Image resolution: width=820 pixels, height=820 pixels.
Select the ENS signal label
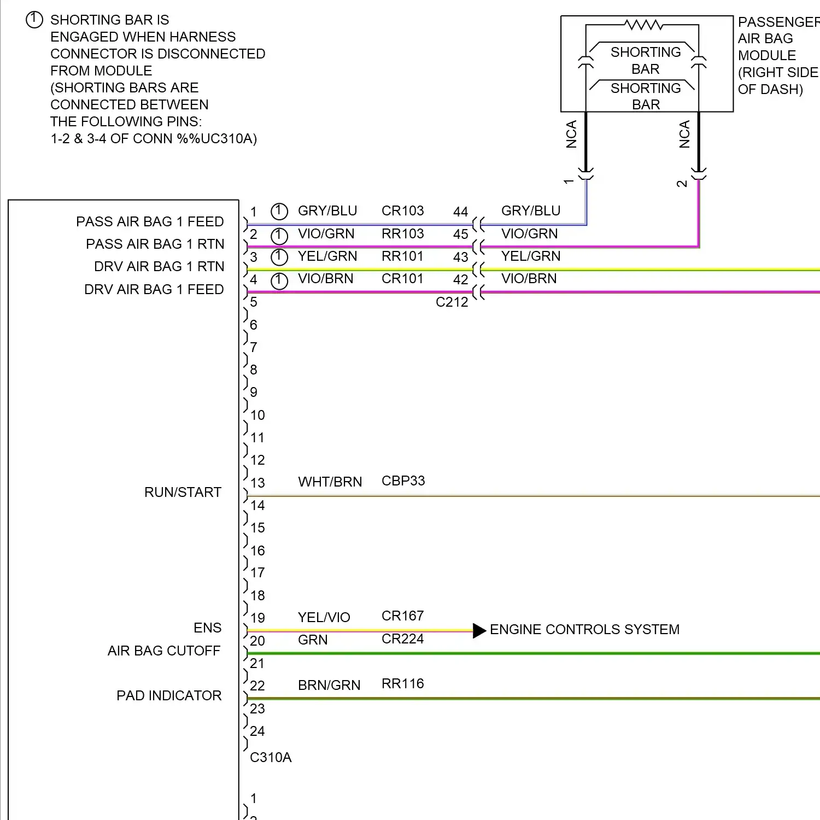pos(208,628)
